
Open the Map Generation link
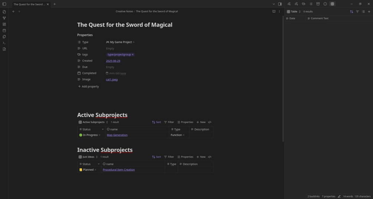tap(117, 135)
